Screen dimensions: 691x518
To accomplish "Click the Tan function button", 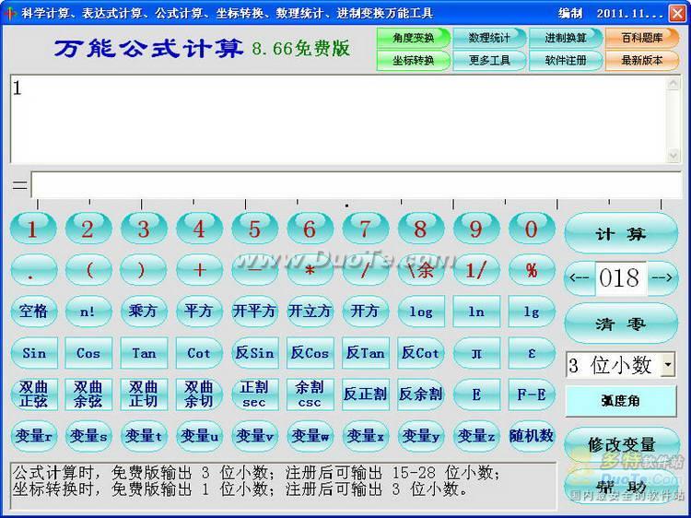I will tap(144, 353).
